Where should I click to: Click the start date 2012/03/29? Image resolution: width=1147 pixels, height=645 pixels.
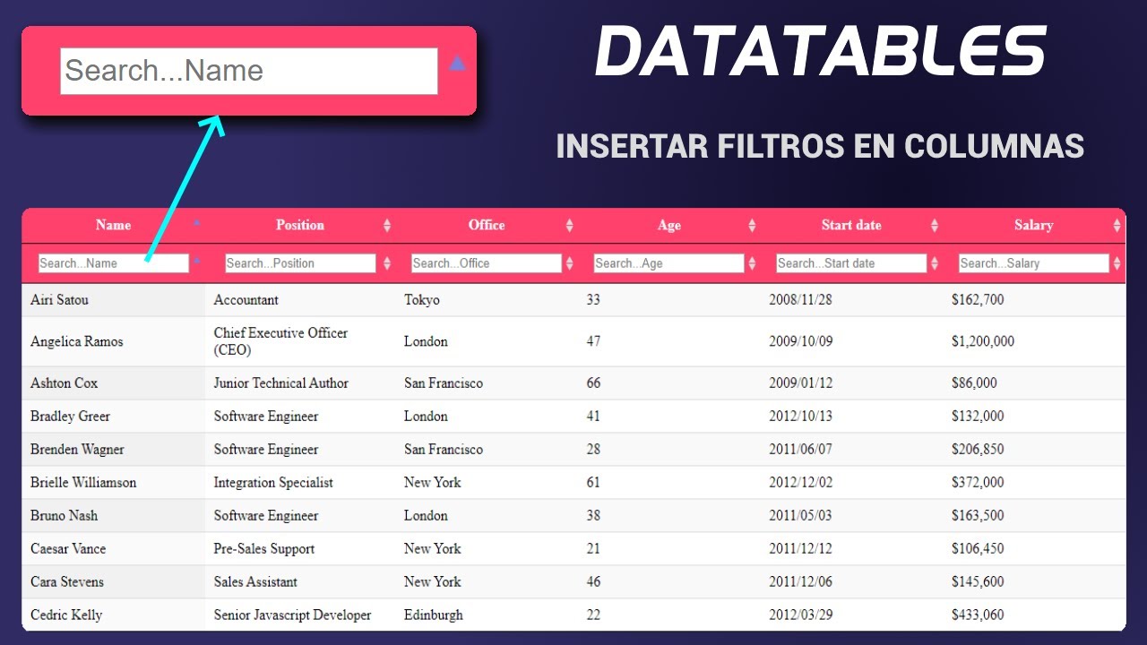(800, 615)
